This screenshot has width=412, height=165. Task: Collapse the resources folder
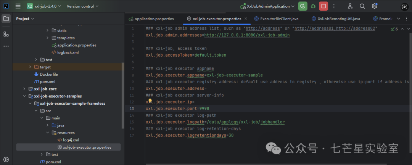pyautogui.click(x=48, y=133)
